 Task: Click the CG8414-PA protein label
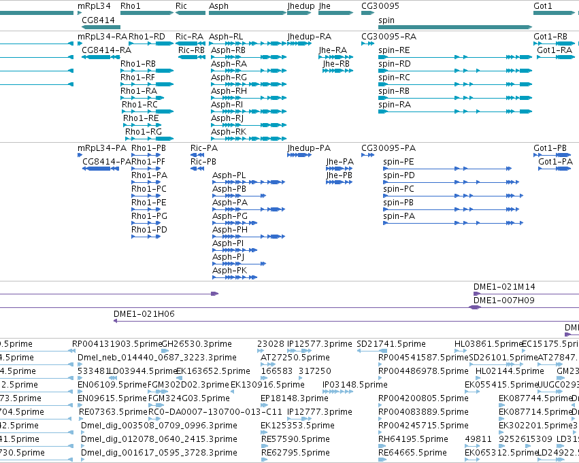coord(107,162)
